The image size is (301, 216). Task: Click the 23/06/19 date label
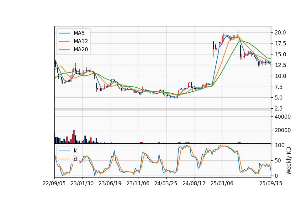(110, 183)
